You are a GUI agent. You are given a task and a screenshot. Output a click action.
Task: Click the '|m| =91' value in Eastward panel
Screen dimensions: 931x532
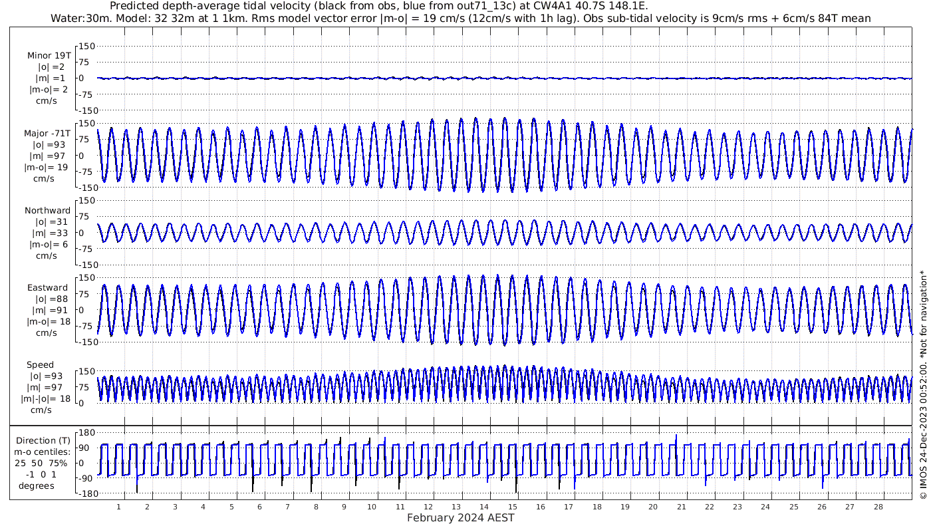tap(46, 311)
